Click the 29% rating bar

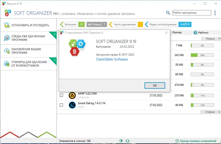tap(202, 55)
